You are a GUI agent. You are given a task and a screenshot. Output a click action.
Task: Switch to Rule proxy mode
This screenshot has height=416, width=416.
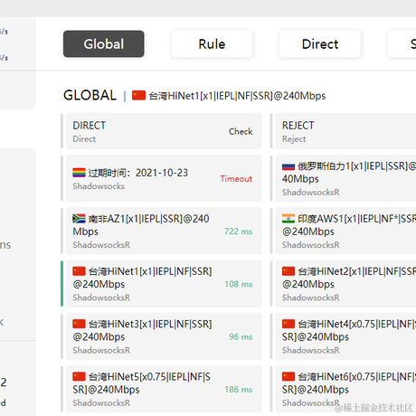pos(212,44)
